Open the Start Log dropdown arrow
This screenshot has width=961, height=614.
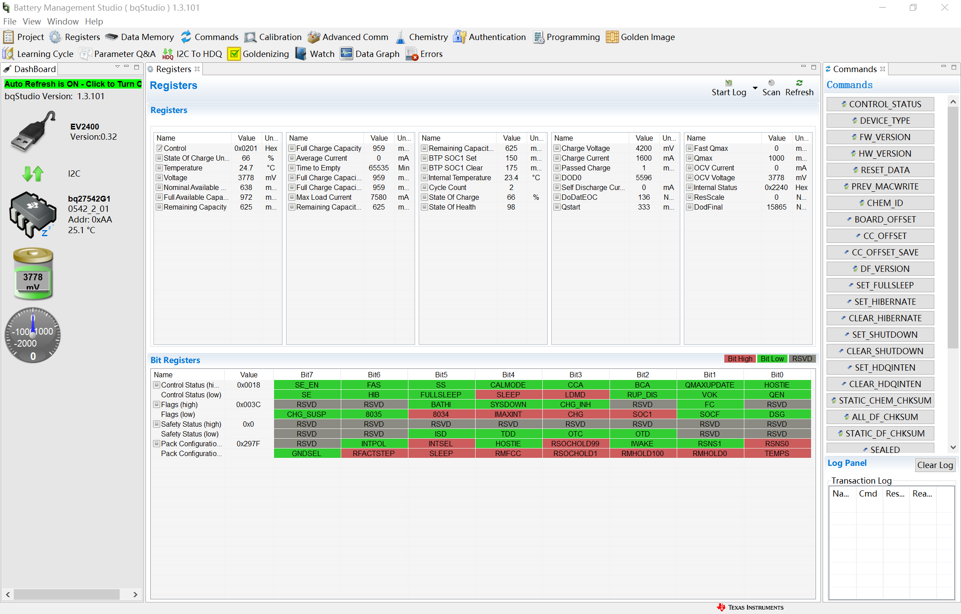[755, 88]
